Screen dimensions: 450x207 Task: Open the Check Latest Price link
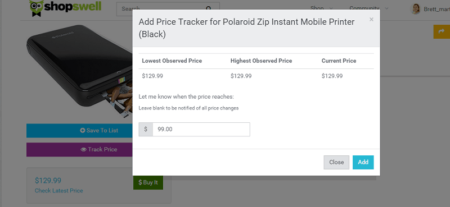point(59,191)
